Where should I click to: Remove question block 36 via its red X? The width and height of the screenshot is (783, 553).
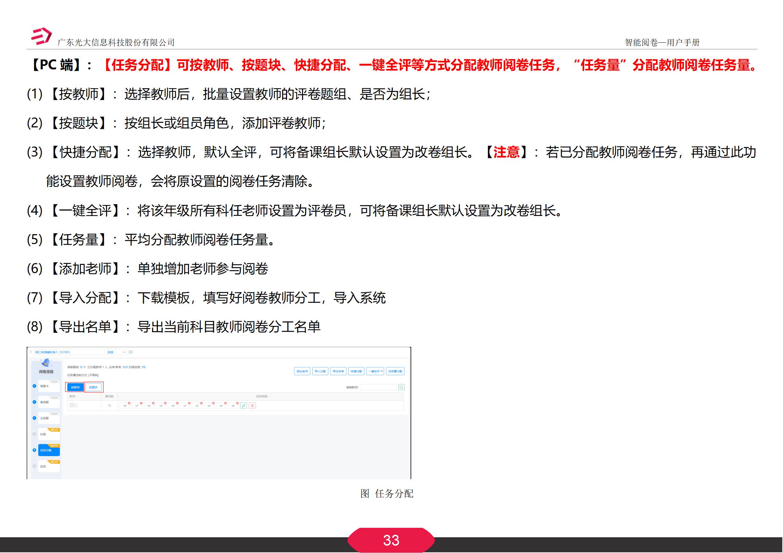(130, 402)
